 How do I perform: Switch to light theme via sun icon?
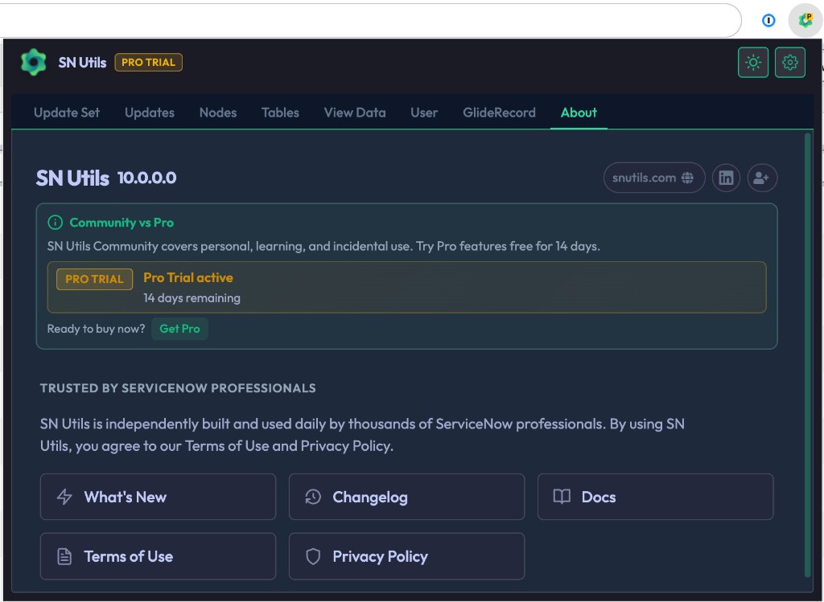752,62
